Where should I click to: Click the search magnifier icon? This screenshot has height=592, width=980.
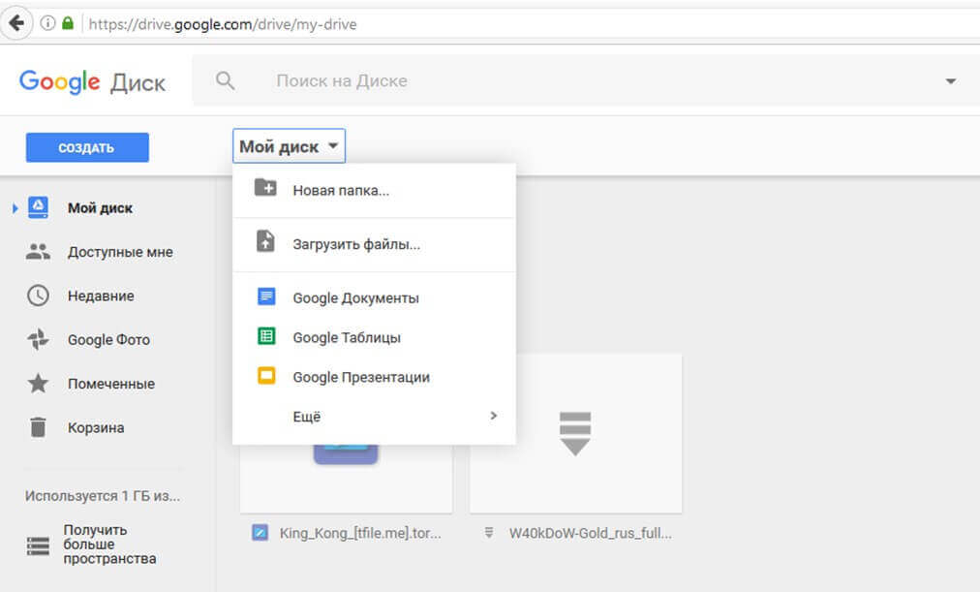click(225, 80)
